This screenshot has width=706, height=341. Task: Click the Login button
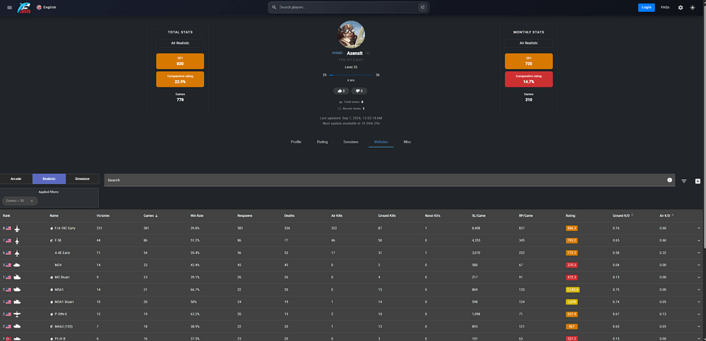point(646,8)
